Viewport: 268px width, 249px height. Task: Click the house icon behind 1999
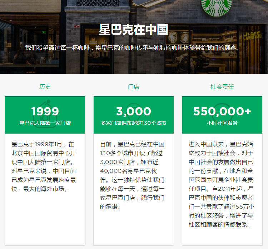click(46, 114)
